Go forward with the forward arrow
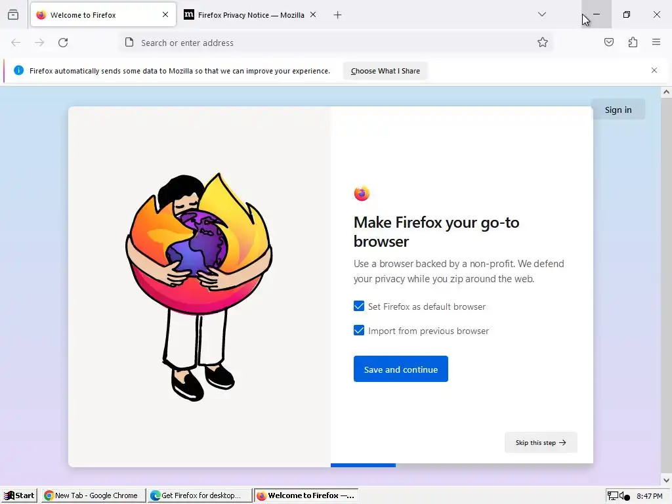Screen dimensions: 672x504 39,43
